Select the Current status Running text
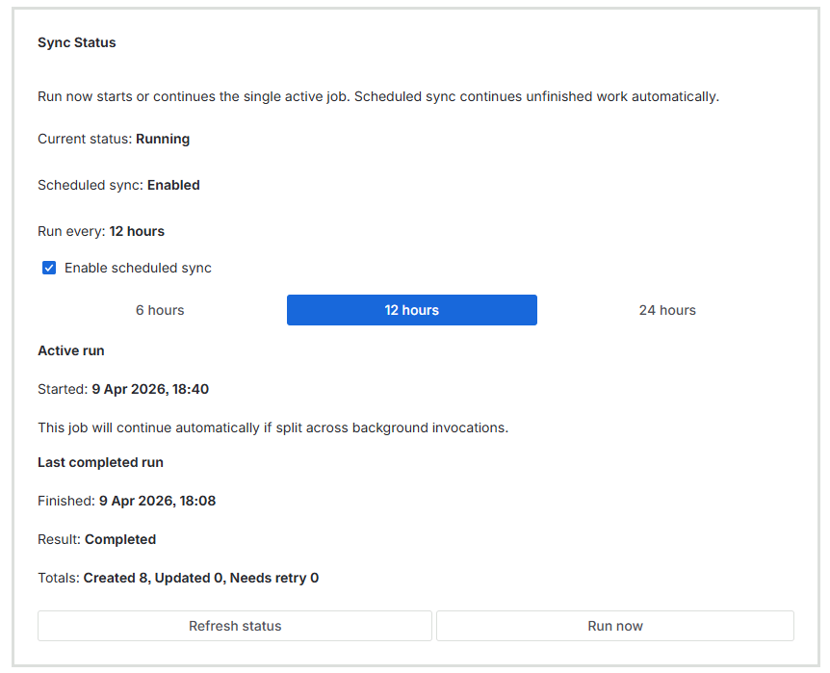The height and width of the screenshot is (673, 830). [x=113, y=139]
